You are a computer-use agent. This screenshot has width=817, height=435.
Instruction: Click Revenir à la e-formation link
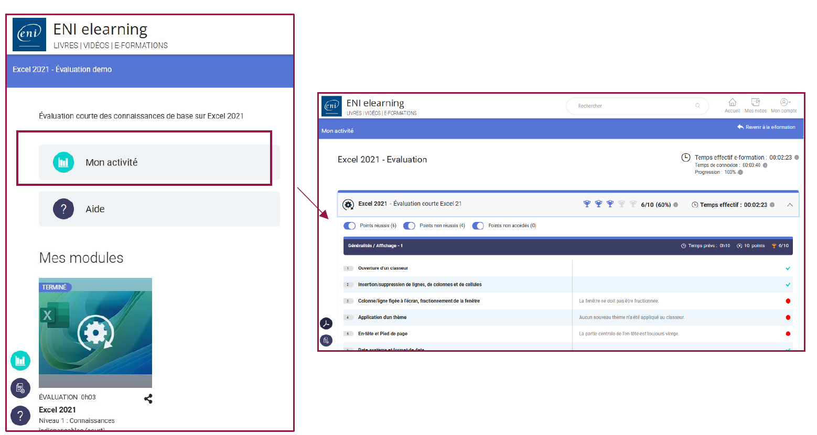pos(766,127)
